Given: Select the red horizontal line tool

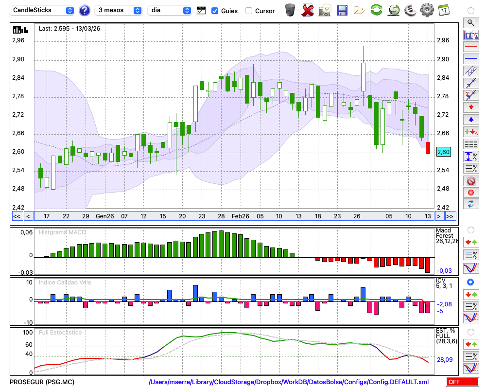Looking at the screenshot, I should click(x=471, y=47).
